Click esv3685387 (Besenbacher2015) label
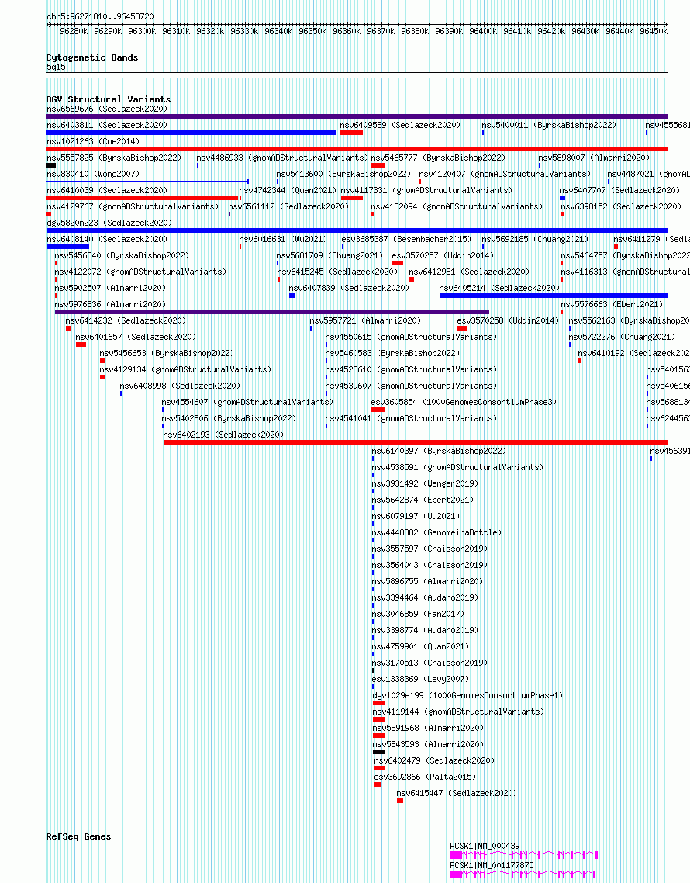The height and width of the screenshot is (883, 690). click(406, 239)
